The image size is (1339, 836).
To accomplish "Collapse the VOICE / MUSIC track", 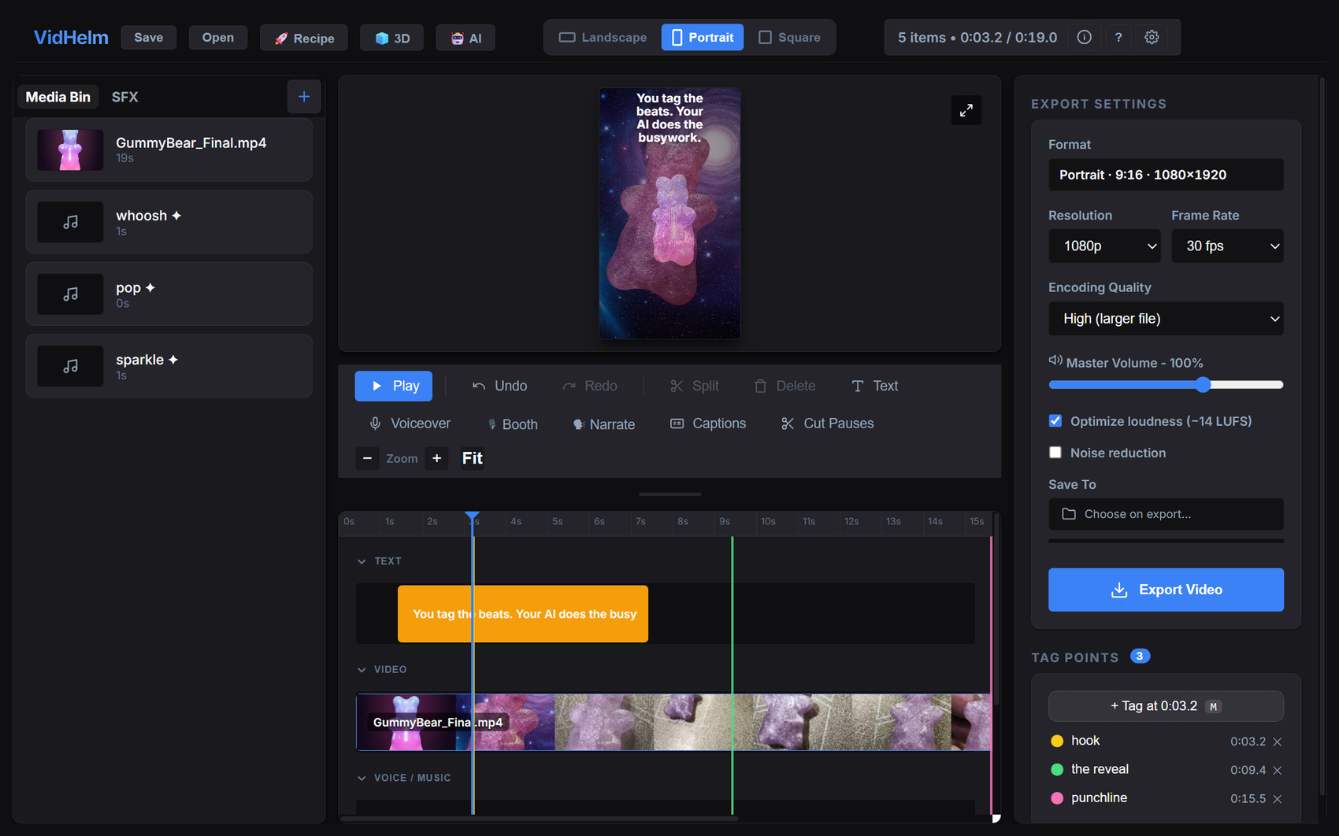I will click(x=362, y=778).
